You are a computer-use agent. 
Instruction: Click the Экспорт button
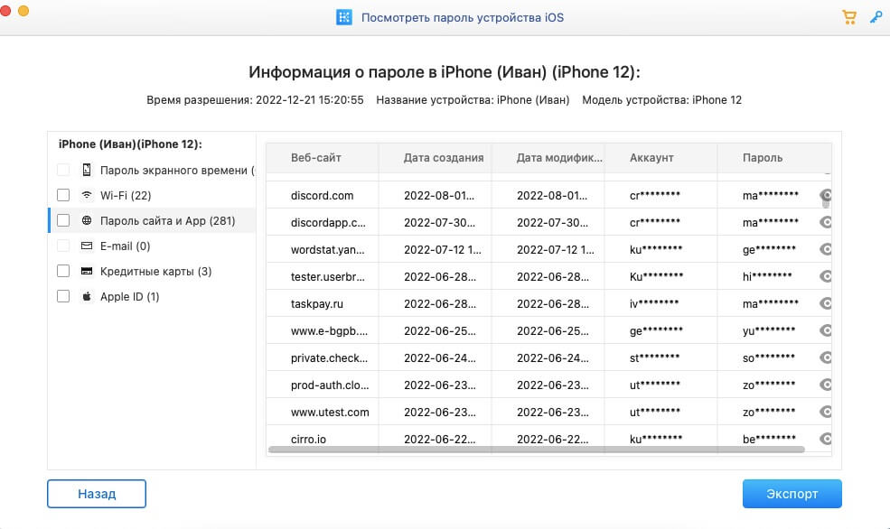coord(792,494)
